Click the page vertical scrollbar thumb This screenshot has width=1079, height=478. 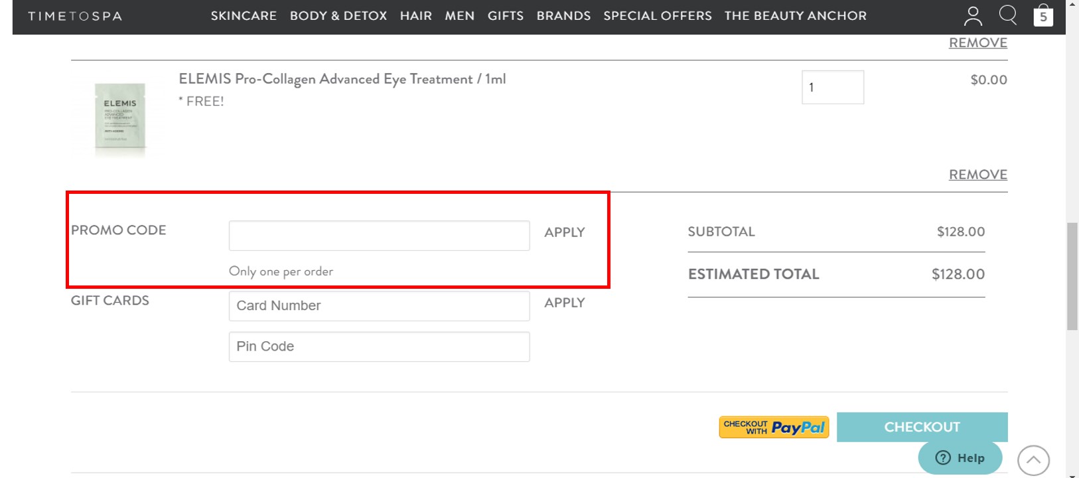1072,276
